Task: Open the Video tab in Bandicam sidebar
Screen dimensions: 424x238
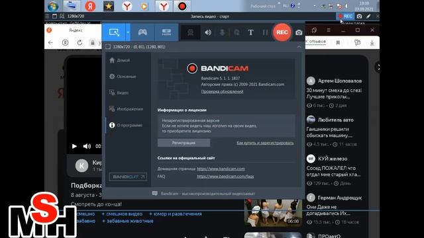Action: click(119, 93)
